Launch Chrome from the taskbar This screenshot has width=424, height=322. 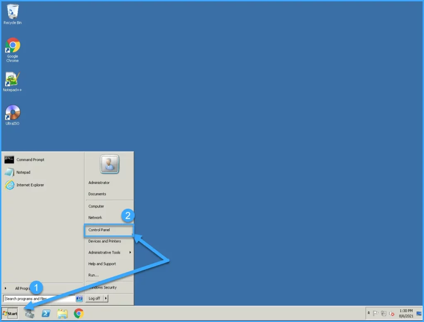[79, 314]
